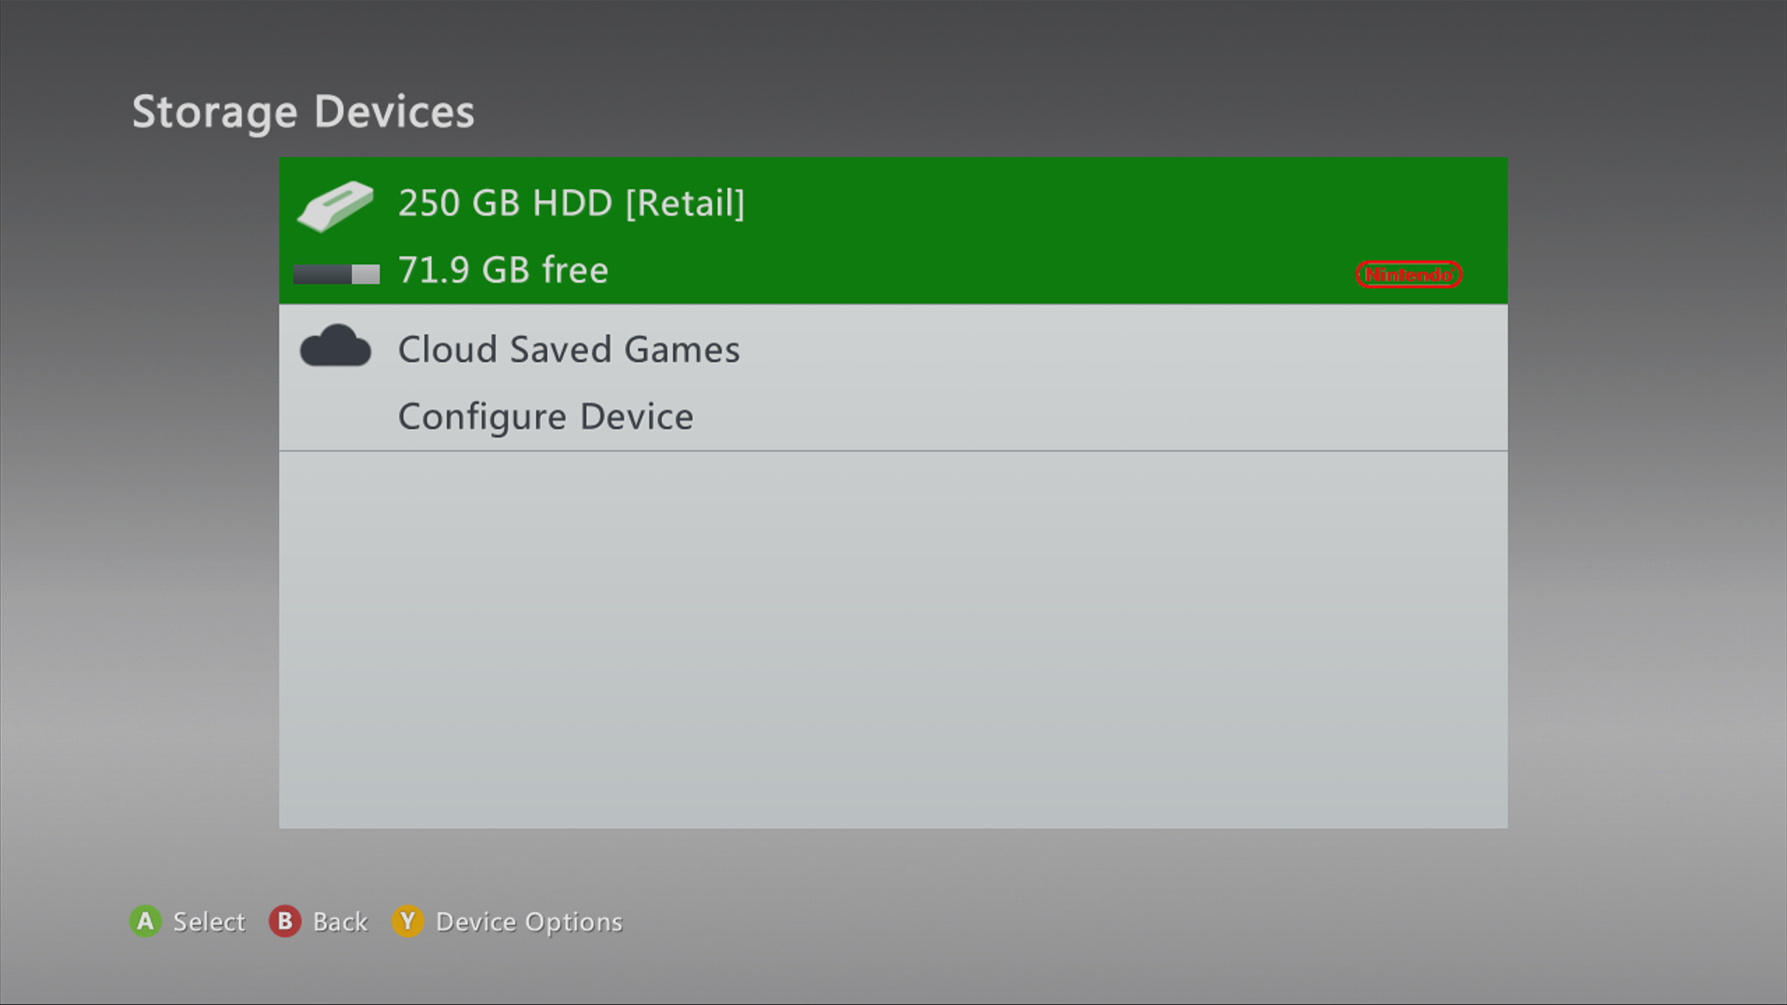Screen dimensions: 1787x1005
Task: Click the dark cloud icon
Action: (x=335, y=345)
